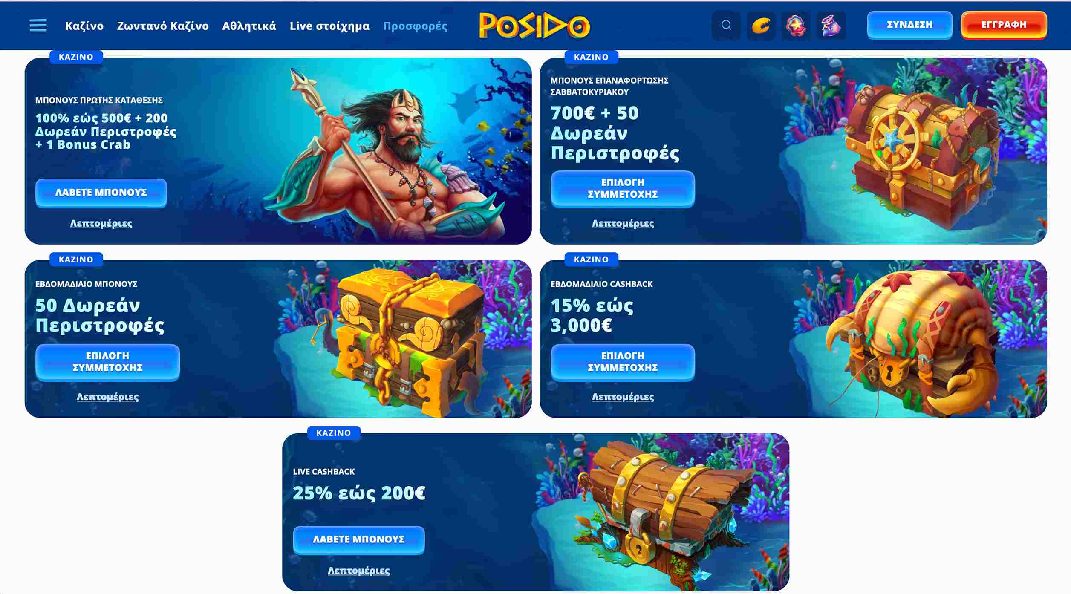This screenshot has width=1071, height=594.
Task: Open the pink shell star icon
Action: tap(796, 26)
